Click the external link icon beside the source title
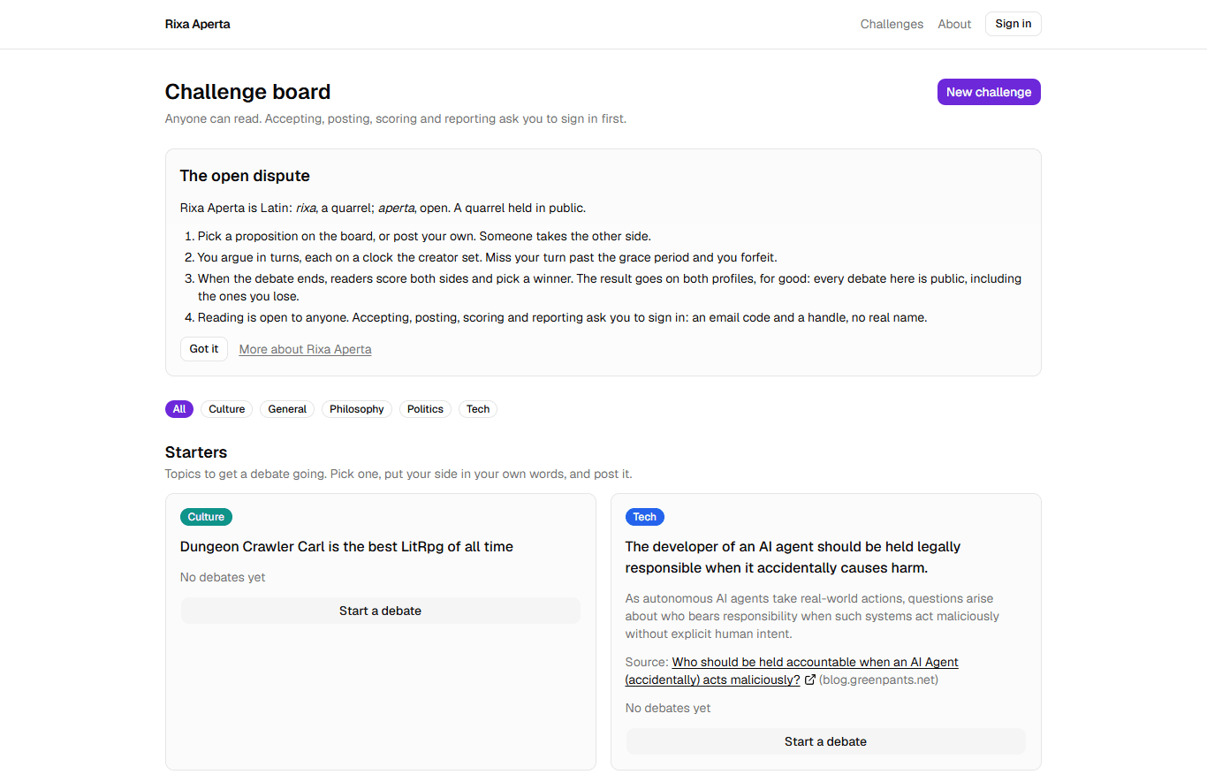 coord(810,680)
